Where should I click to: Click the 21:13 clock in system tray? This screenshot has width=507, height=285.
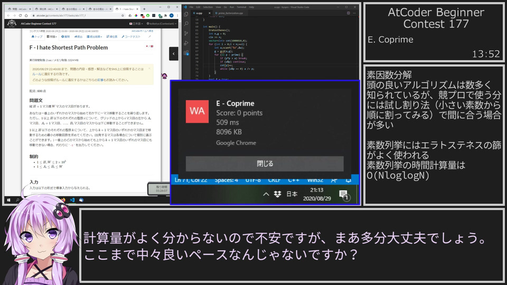point(316,190)
